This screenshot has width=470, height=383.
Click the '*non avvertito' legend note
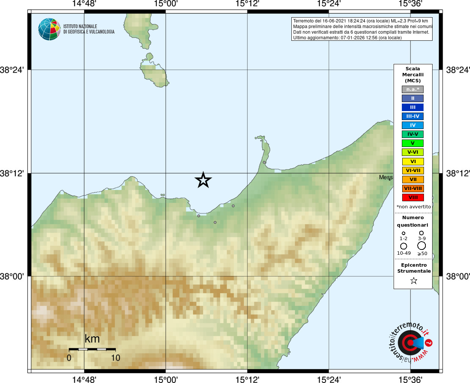(414, 207)
